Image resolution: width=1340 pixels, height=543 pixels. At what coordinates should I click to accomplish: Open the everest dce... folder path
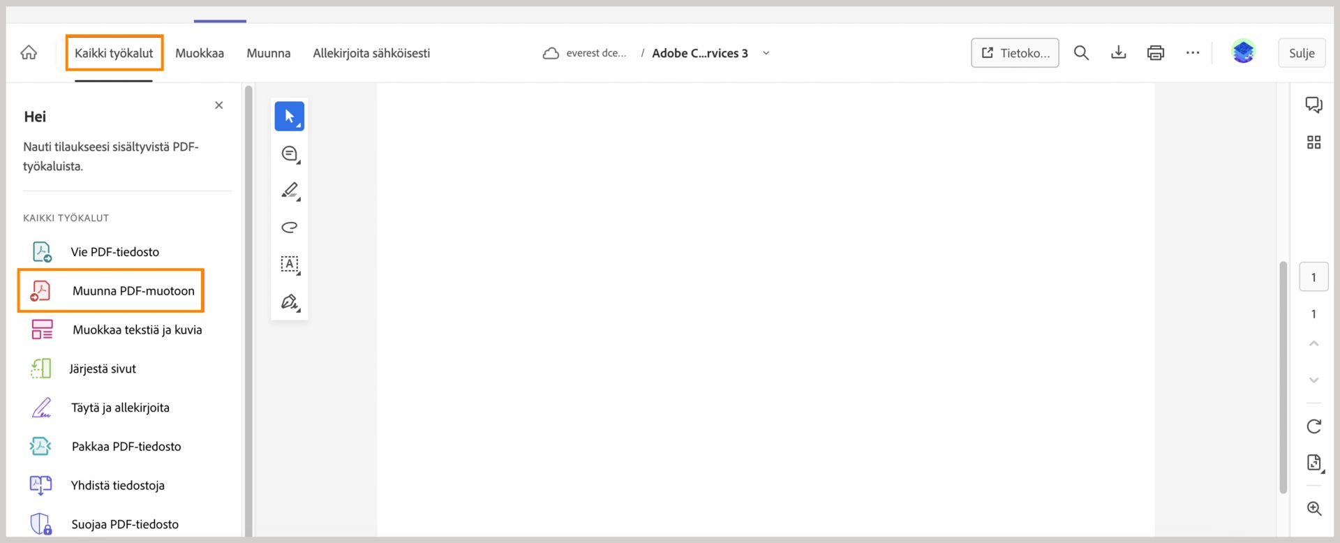coord(596,53)
